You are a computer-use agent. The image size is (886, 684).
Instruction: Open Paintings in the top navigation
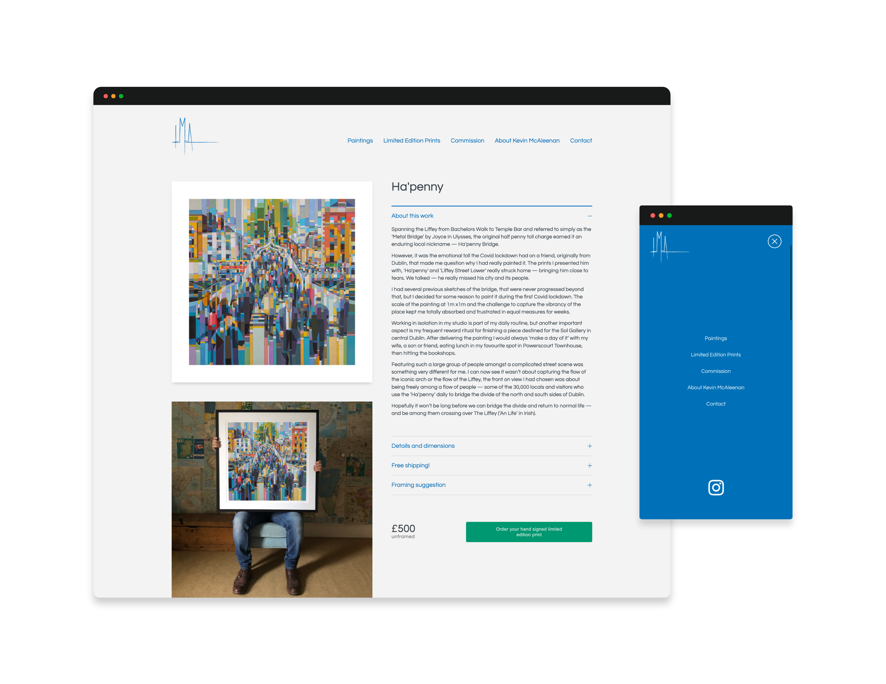(360, 140)
